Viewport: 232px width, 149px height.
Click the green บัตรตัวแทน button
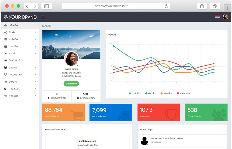click(x=71, y=84)
